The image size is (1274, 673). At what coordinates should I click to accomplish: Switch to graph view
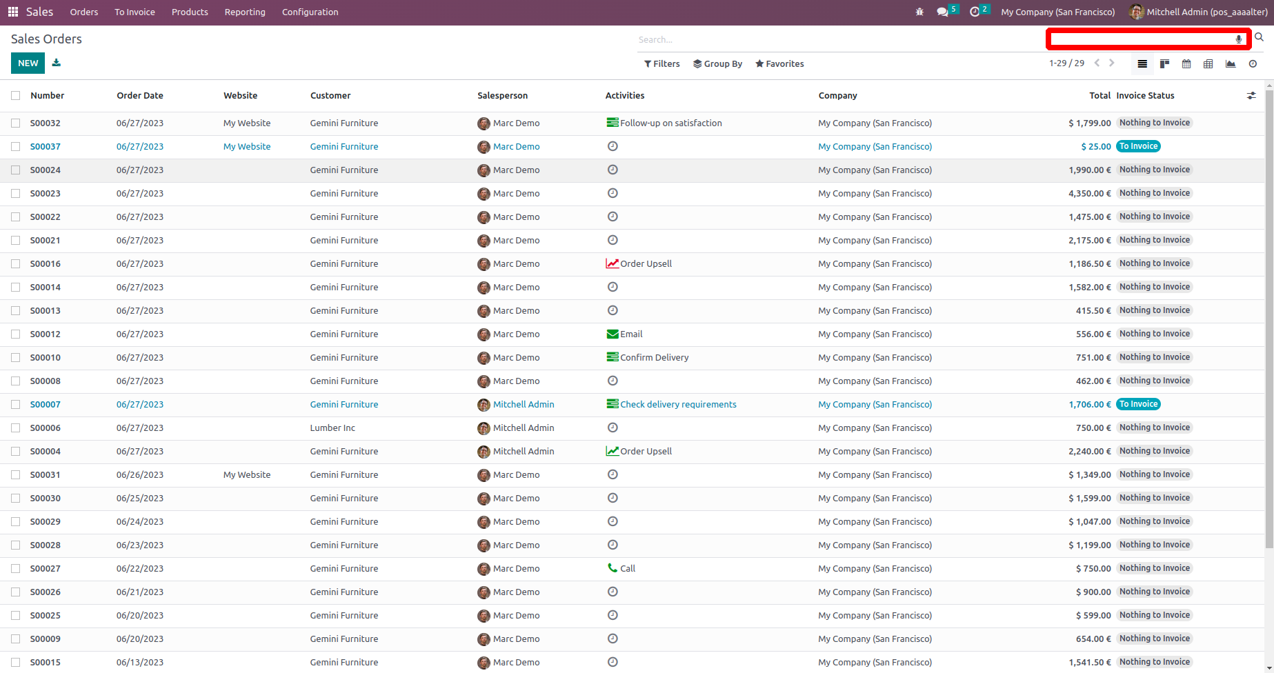(1231, 63)
